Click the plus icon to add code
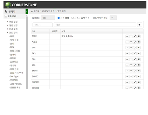 [x=139, y=25]
